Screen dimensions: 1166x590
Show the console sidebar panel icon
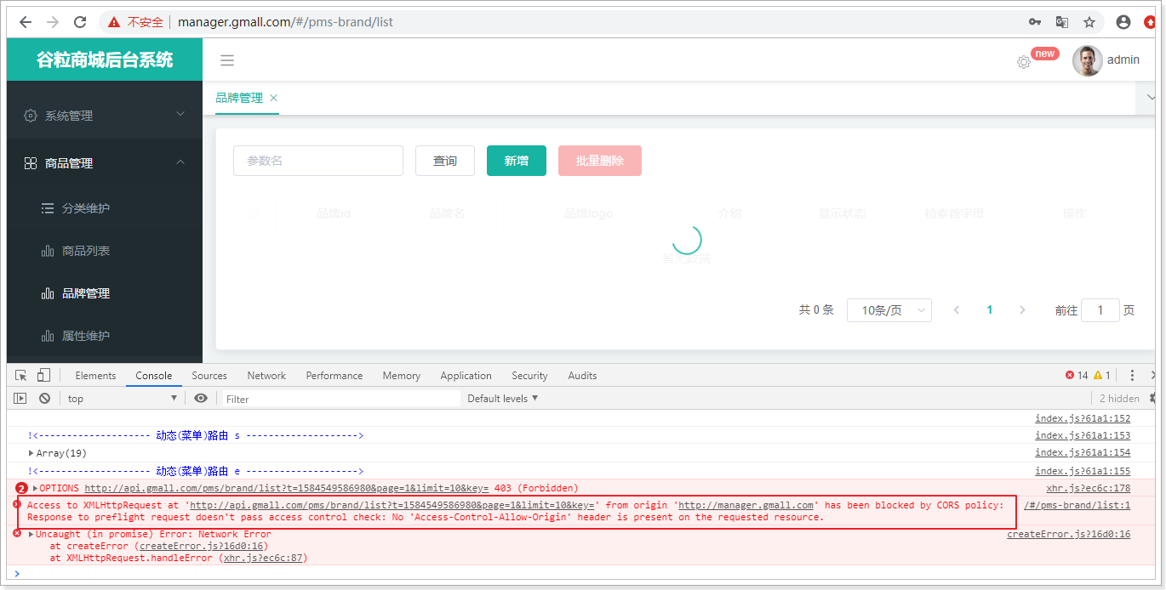pos(20,398)
